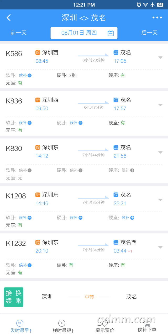
Task: Sort by 耗时最短 shortest duration
Action: pos(62,327)
